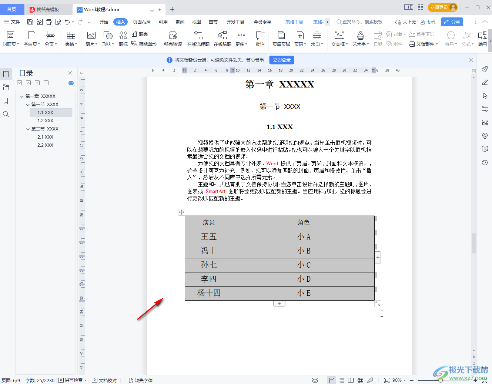Open Print Preview from quick toolbar
492x384 pixels.
[x=58, y=22]
